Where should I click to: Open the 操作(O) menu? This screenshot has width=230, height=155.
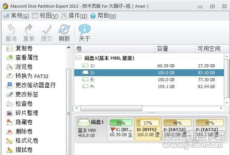[74, 16]
